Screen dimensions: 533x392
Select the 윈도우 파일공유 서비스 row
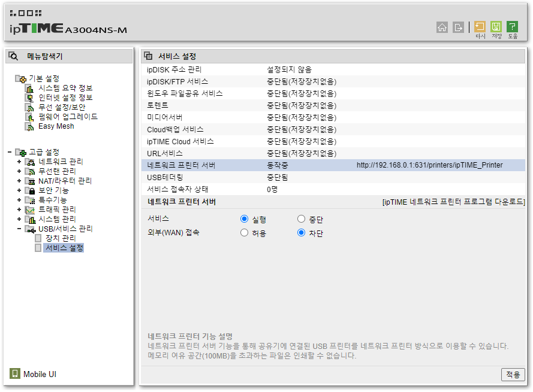[333, 94]
